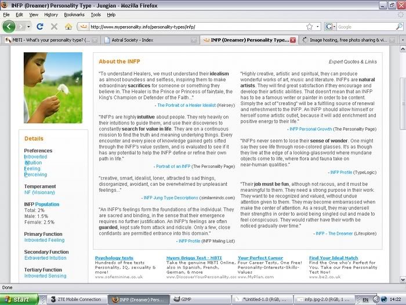Click the site favicon in address bar
406x305 pixels.
[83, 27]
